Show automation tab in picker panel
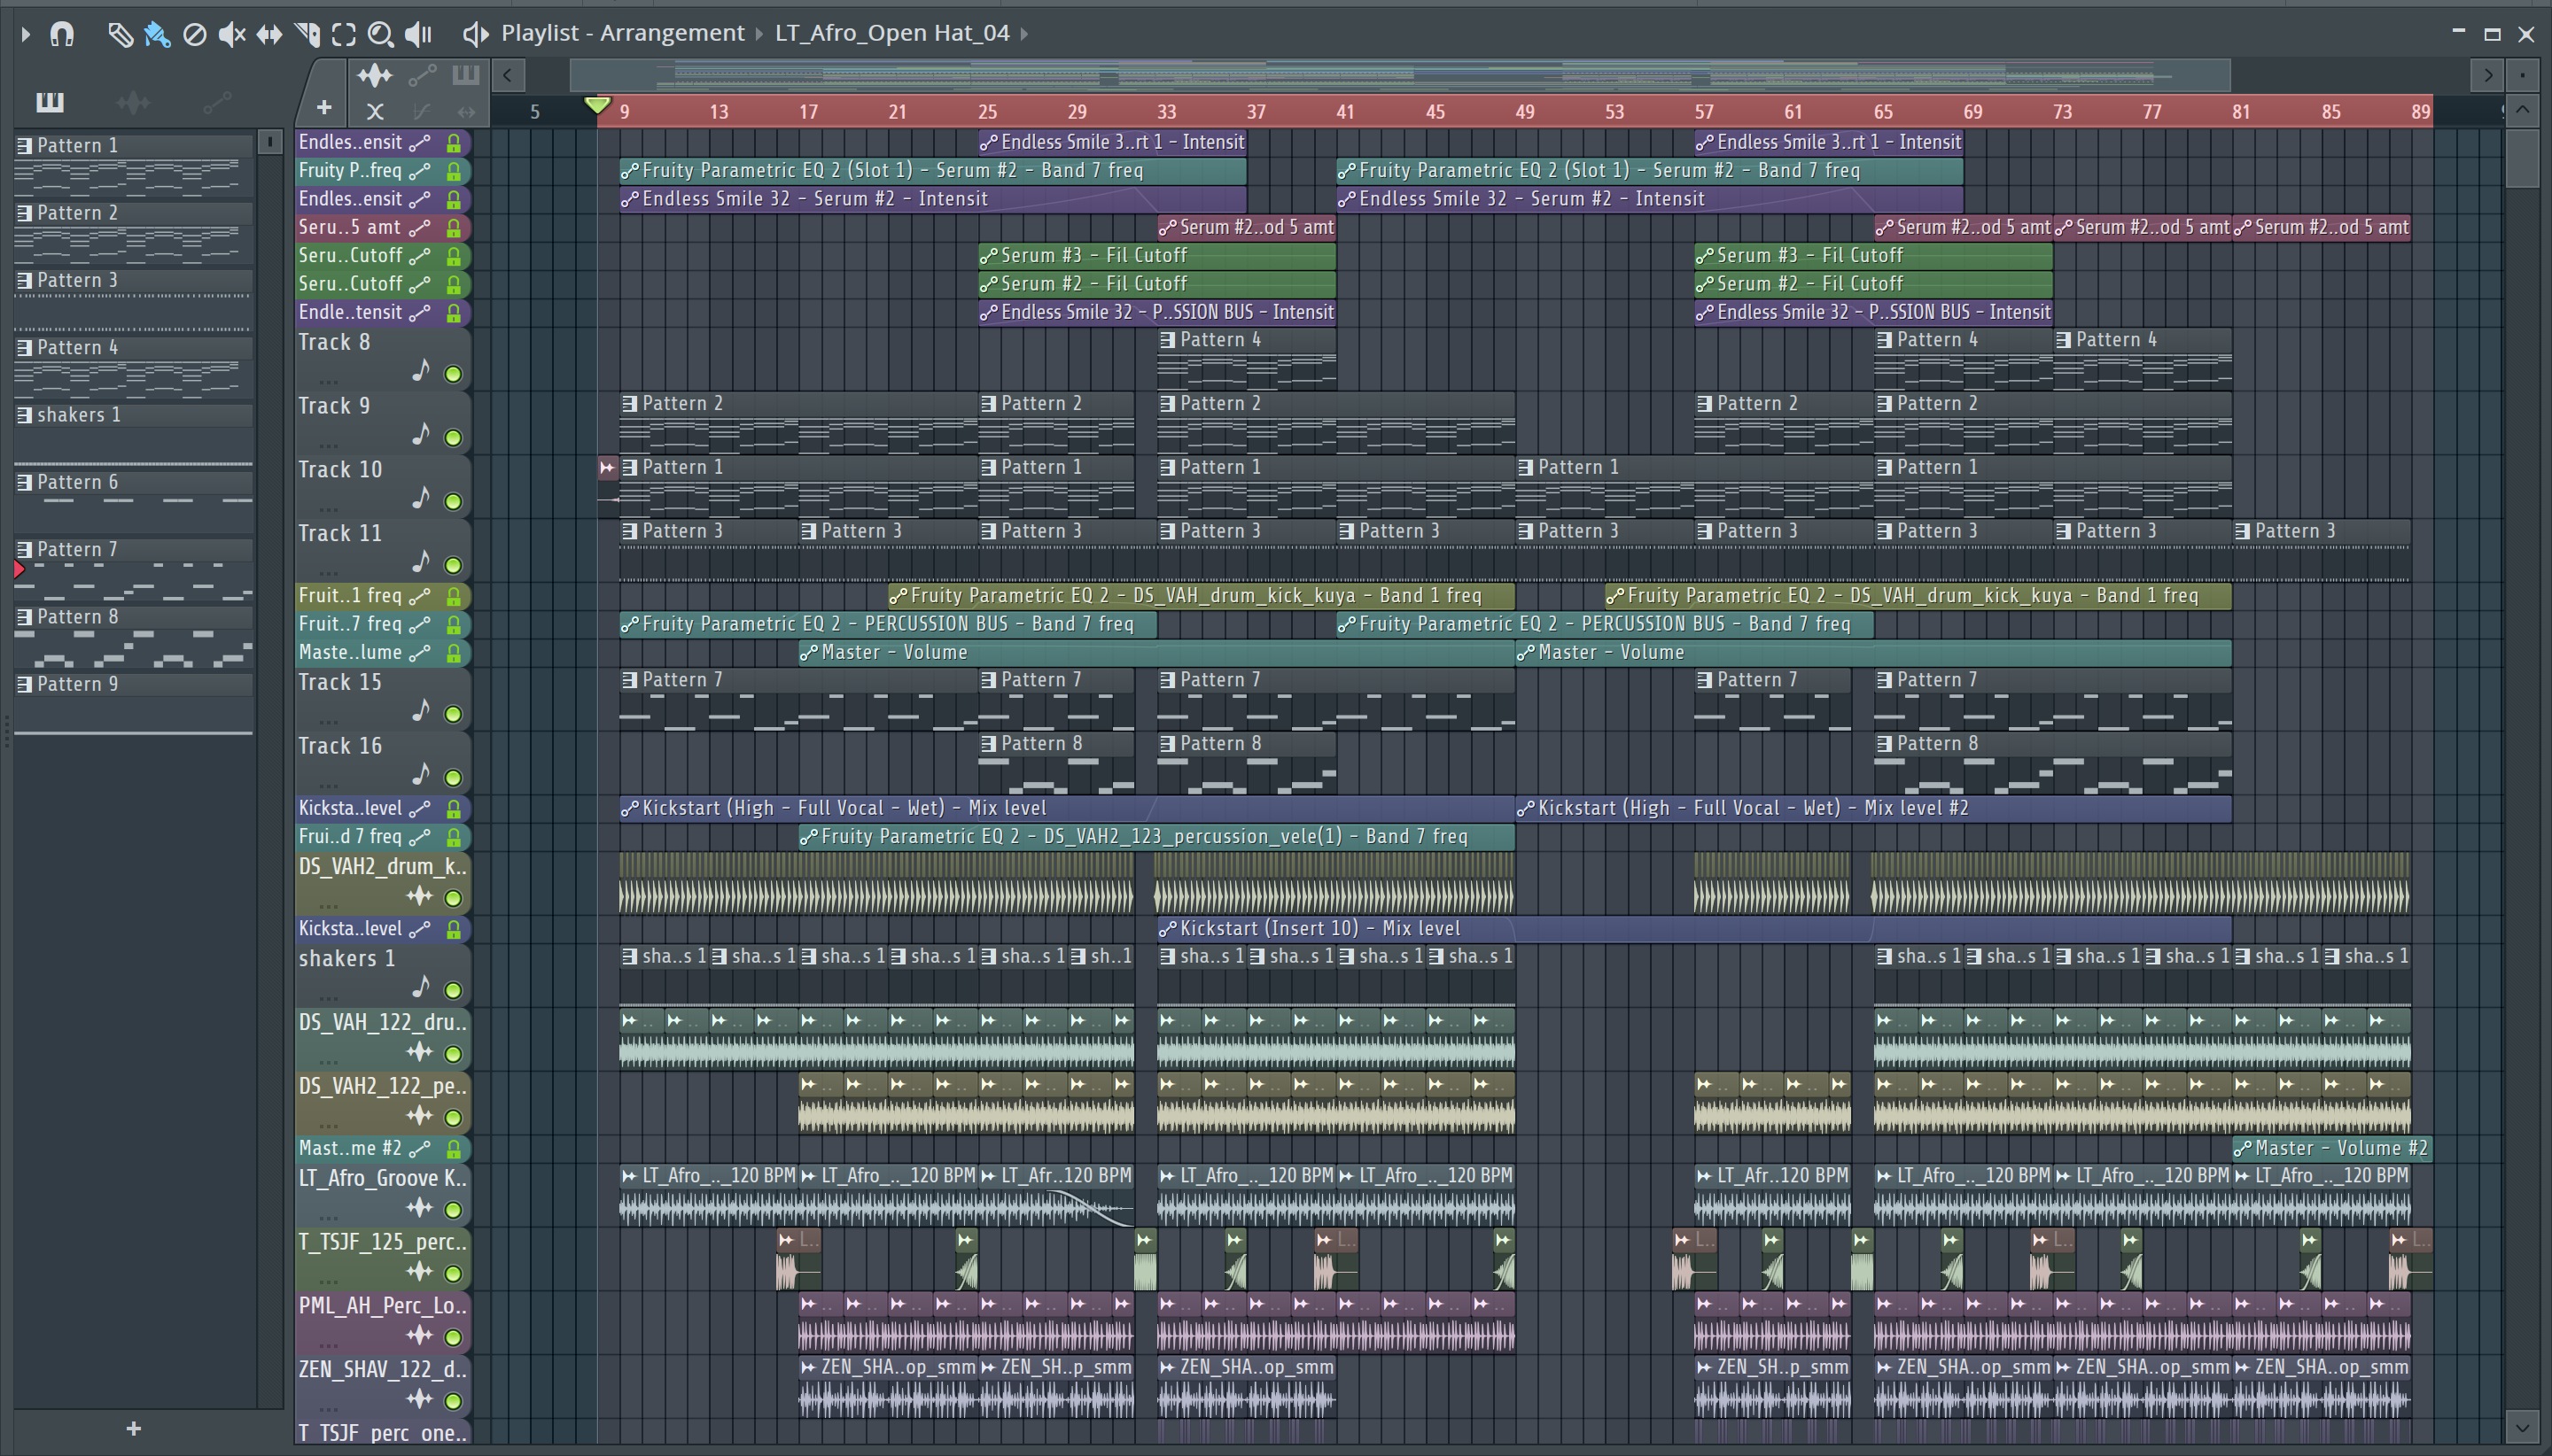Screen dimensions: 2552x1456 click(x=217, y=101)
